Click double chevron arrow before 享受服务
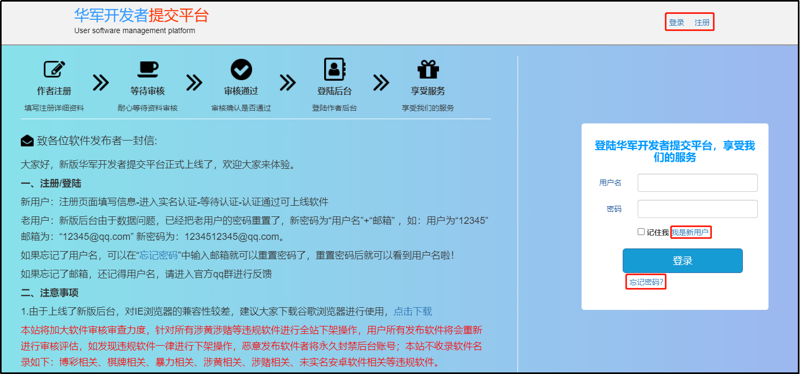Image resolution: width=800 pixels, height=374 pixels. coord(381,83)
